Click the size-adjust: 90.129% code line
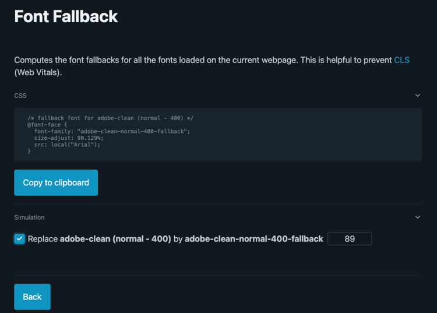437x313 pixels. [69, 138]
